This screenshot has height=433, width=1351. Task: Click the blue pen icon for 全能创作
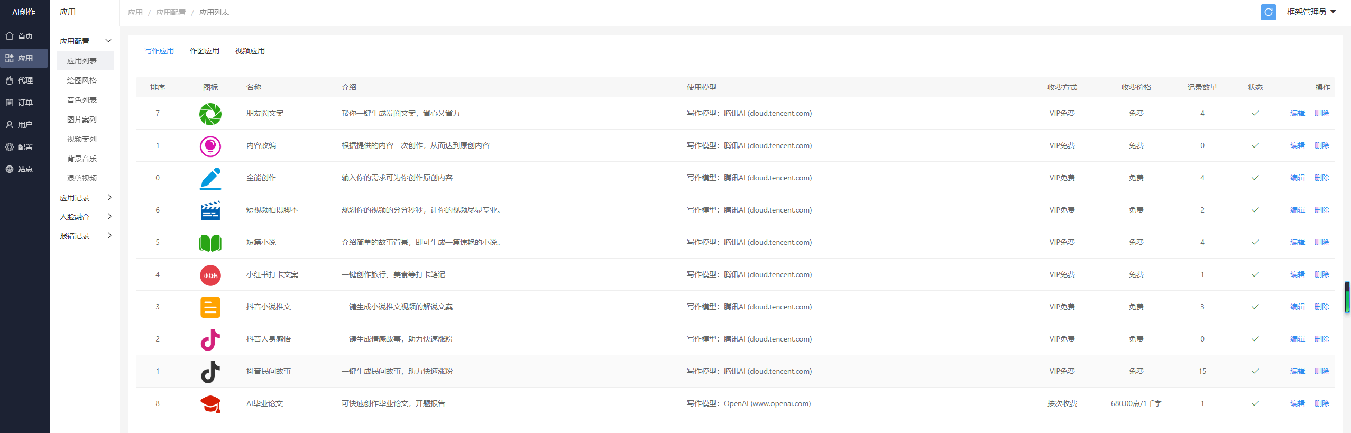[210, 179]
